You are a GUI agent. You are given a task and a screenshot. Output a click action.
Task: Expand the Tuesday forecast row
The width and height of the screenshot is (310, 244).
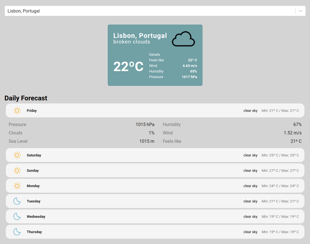[155, 201]
